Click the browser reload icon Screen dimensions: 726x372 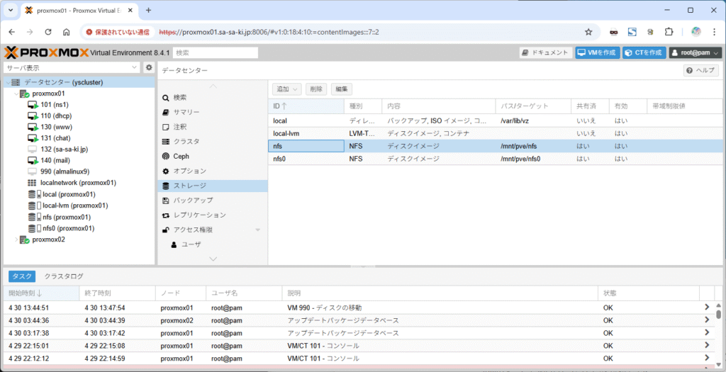[48, 32]
